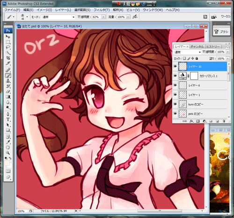Select the Slice tool
Viewport: 234px width, 218px height.
[x=8, y=63]
